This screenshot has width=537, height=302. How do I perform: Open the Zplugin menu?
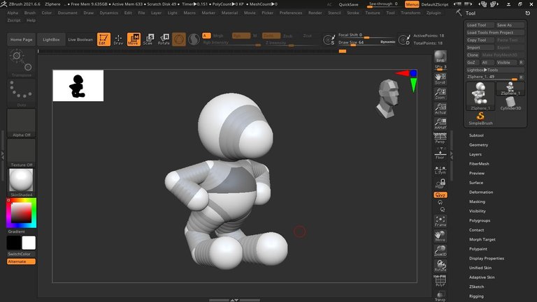434,13
